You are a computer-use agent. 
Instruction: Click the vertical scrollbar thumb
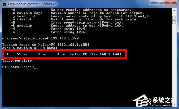coord(174,20)
